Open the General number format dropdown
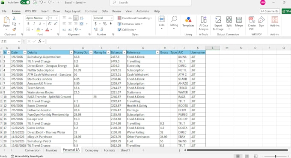Image resolution: width=291 pixels, height=158 pixels. (112, 18)
